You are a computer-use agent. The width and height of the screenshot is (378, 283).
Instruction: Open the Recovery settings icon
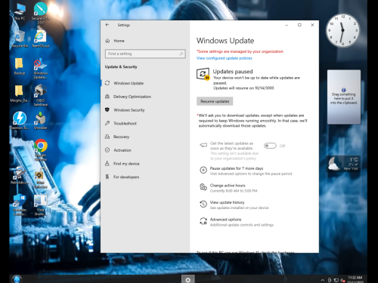tap(107, 137)
